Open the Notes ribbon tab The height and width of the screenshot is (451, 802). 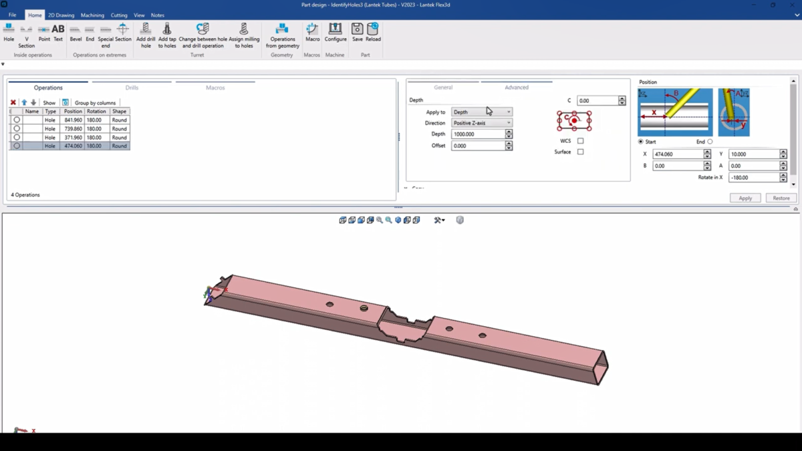[158, 15]
